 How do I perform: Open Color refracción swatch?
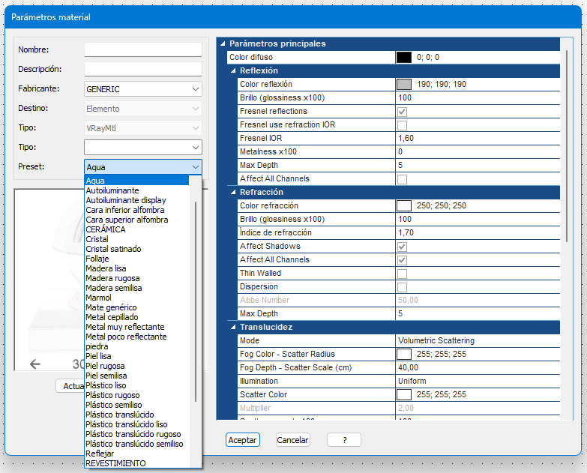404,205
